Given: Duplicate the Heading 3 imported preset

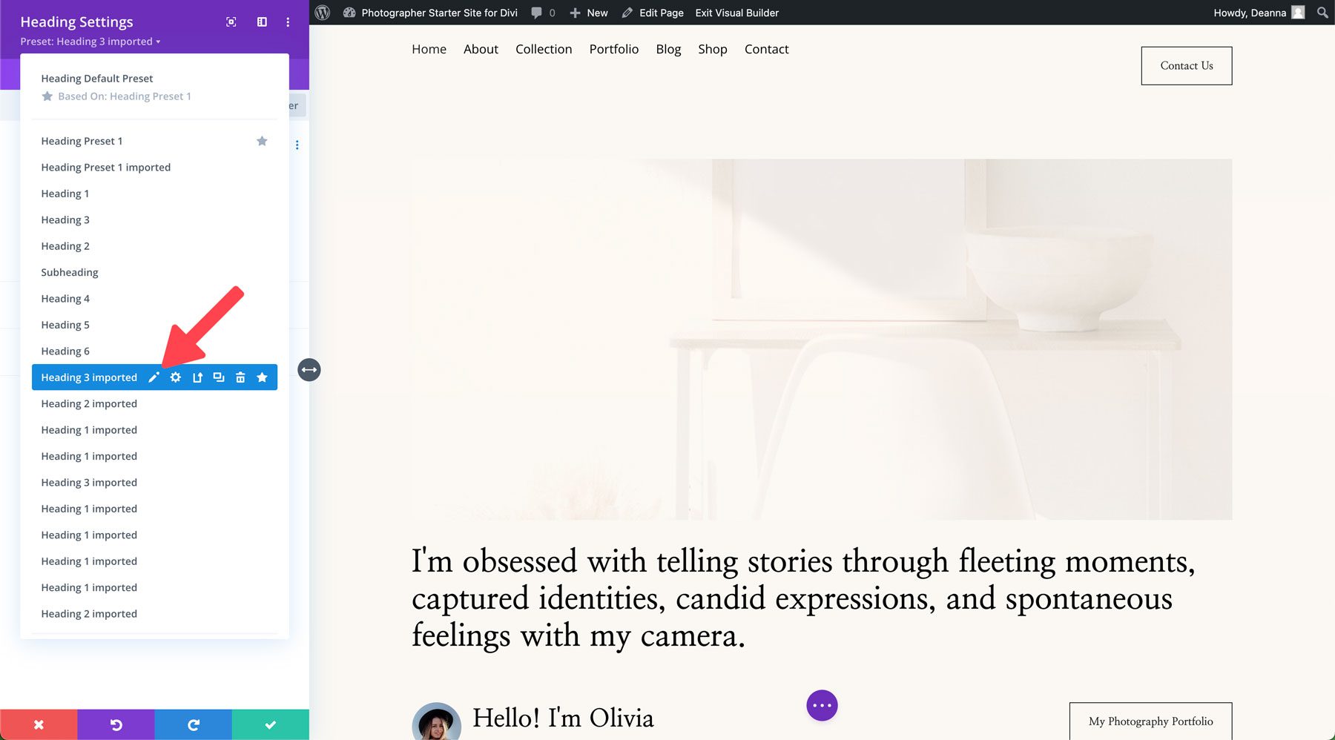Looking at the screenshot, I should 219,377.
